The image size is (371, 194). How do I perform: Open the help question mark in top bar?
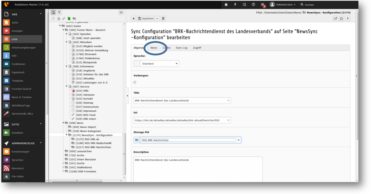point(254,5)
